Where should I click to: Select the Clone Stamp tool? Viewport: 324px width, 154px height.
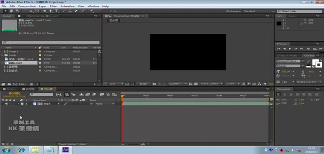coord(70,11)
